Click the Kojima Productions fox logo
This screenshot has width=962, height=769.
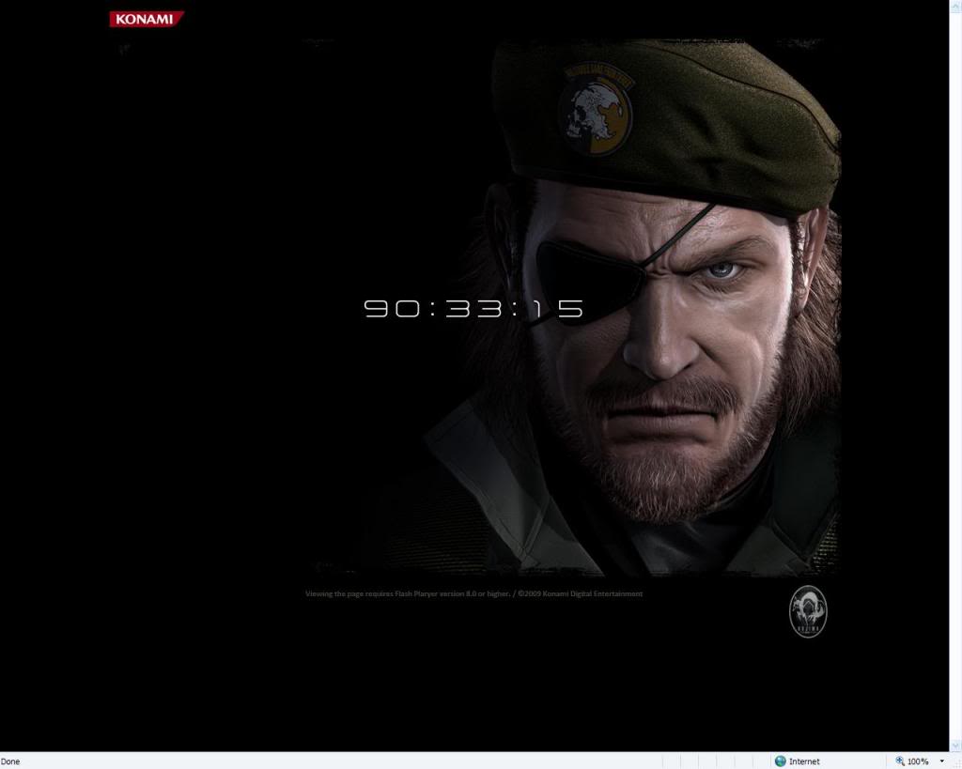point(807,611)
